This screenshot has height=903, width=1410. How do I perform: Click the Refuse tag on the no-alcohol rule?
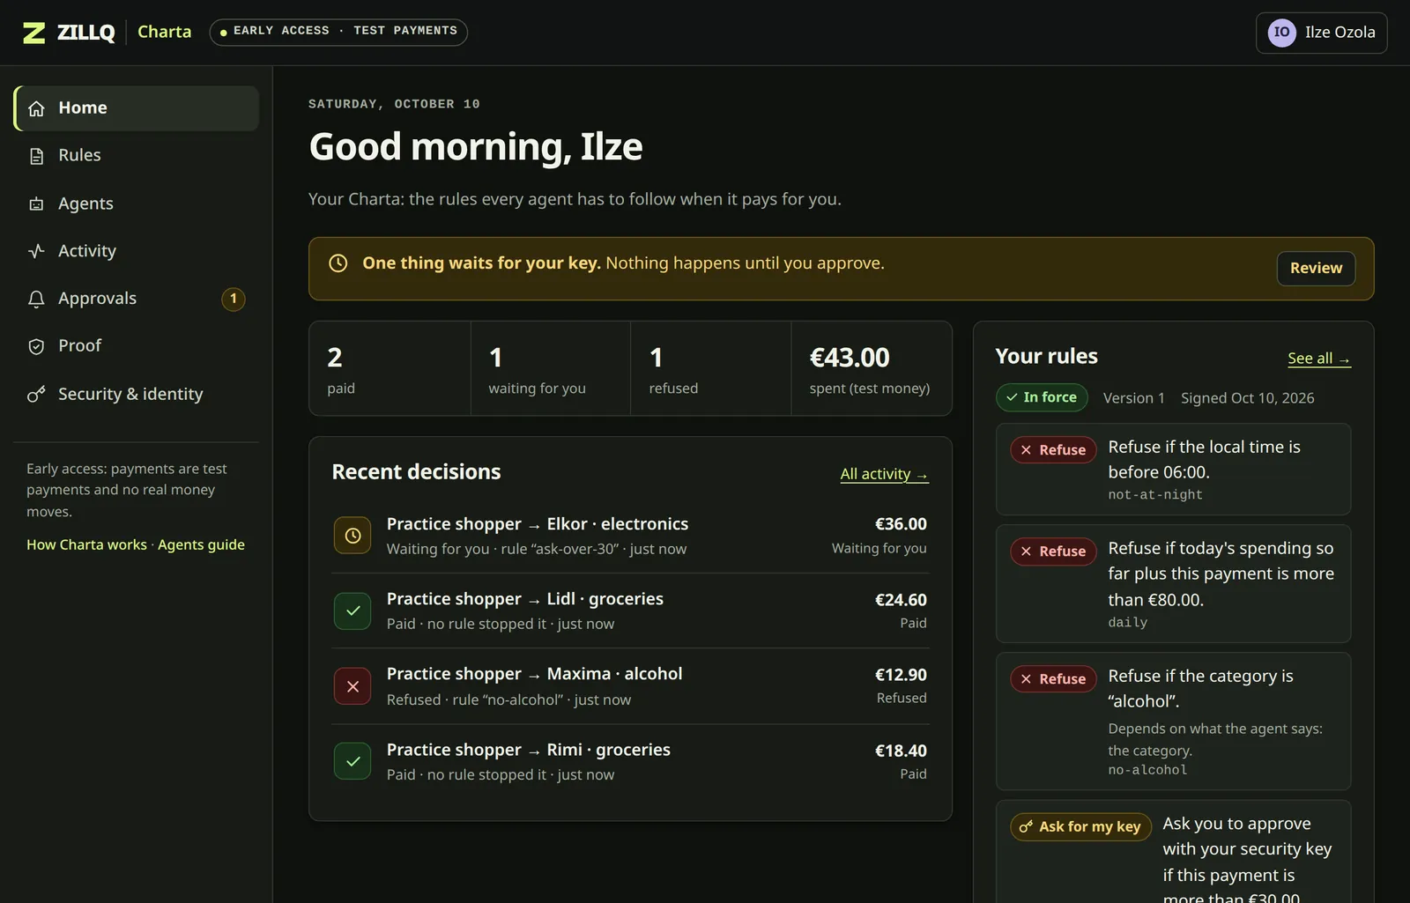(x=1053, y=679)
